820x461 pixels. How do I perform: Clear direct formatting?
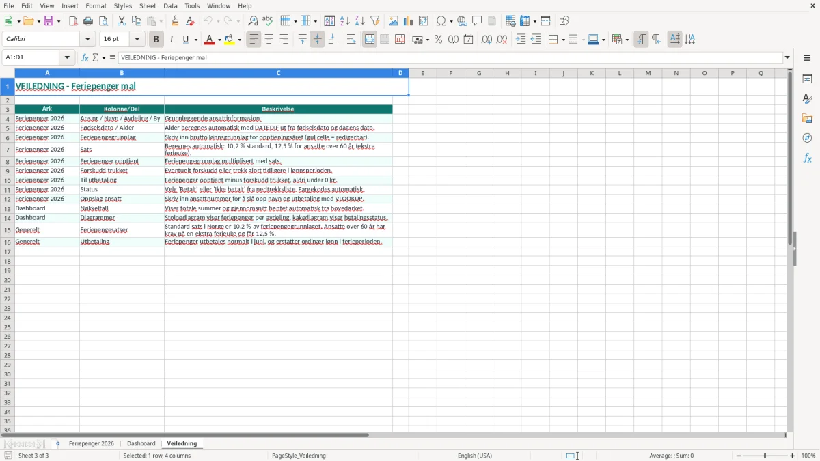(190, 21)
